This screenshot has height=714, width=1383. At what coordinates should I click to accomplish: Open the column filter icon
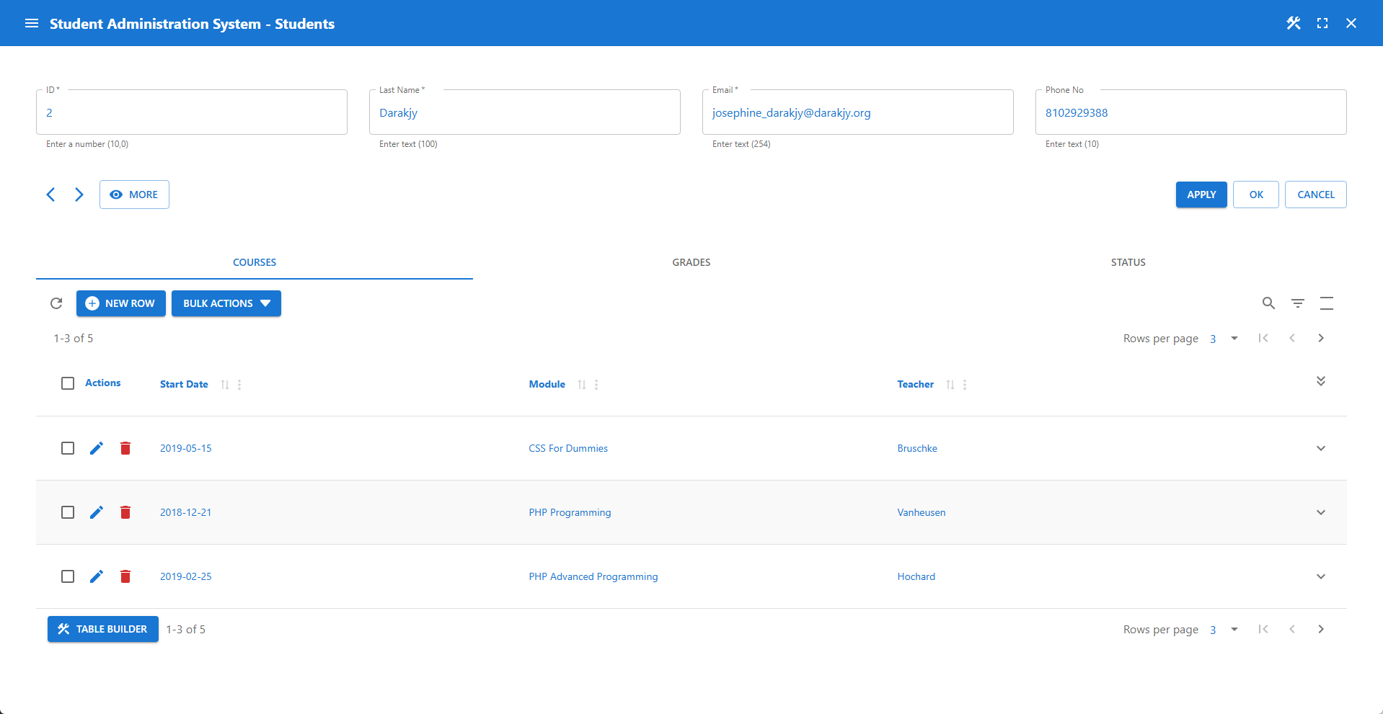(x=1297, y=303)
